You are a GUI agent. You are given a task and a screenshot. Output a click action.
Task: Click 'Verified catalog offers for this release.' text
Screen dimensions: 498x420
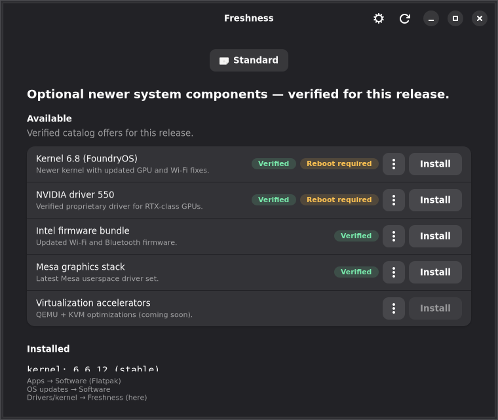tap(110, 133)
